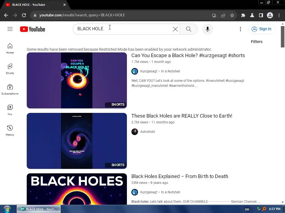Visit Kurzgesagt channel name under Black Holes Explained

[160, 192]
